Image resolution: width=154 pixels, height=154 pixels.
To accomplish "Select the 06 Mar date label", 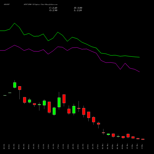I will (117, 147).
